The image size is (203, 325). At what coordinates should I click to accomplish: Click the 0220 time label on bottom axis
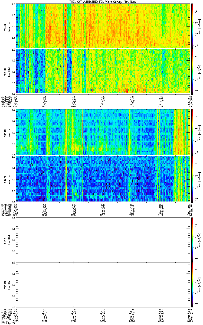click(45, 321)
